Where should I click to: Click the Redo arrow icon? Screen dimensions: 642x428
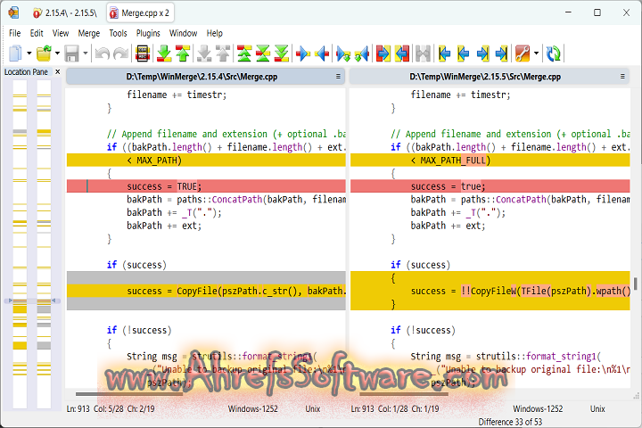click(x=120, y=53)
